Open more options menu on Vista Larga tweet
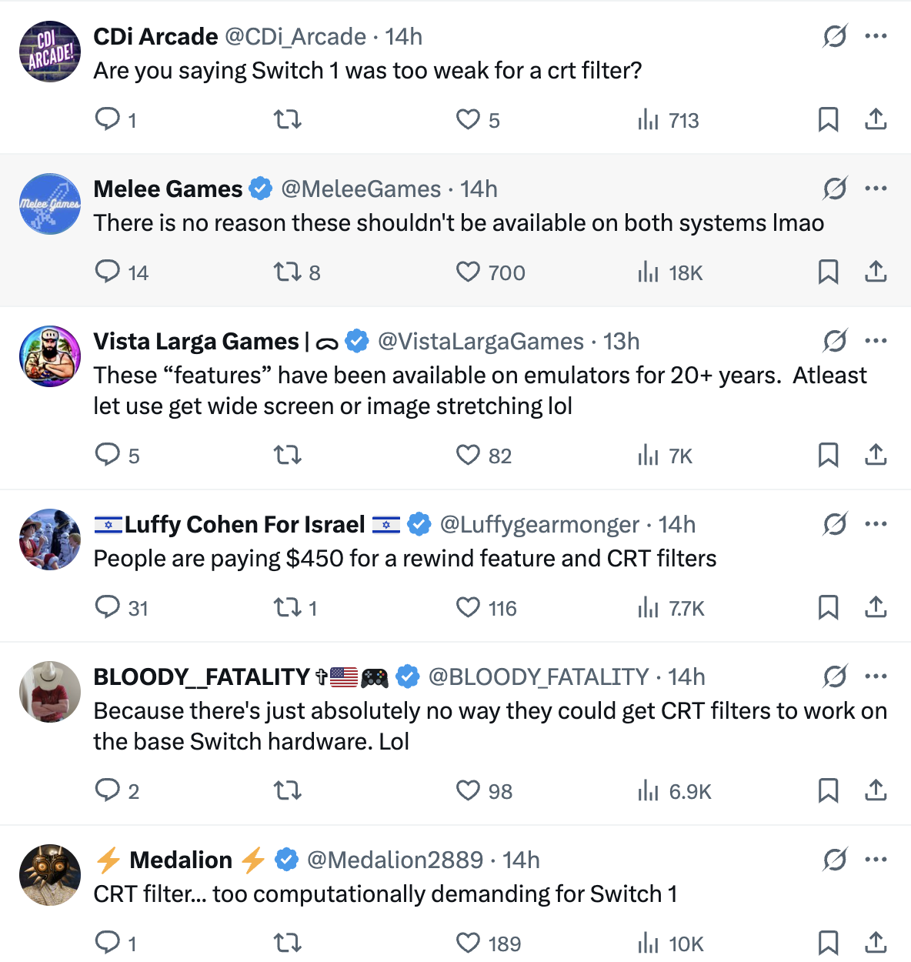The width and height of the screenshot is (911, 962). click(x=876, y=341)
